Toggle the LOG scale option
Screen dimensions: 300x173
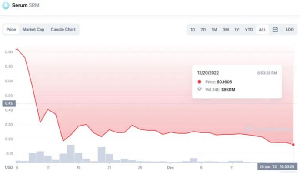pos(290,30)
